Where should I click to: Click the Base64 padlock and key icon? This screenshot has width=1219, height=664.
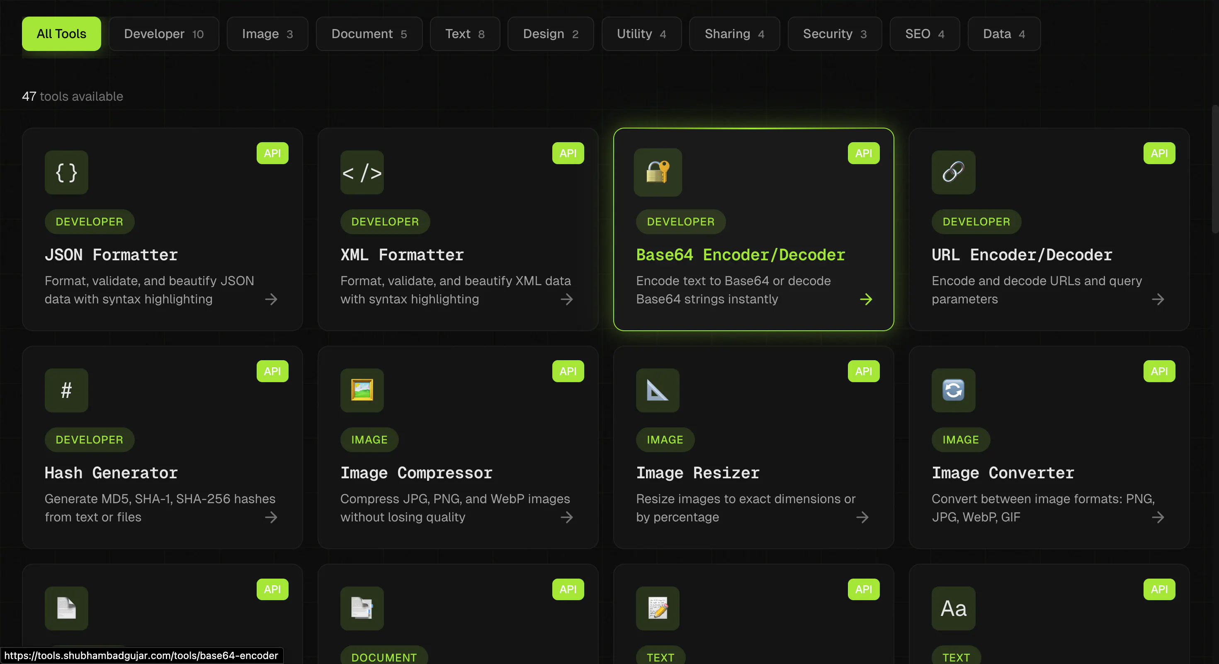(658, 172)
